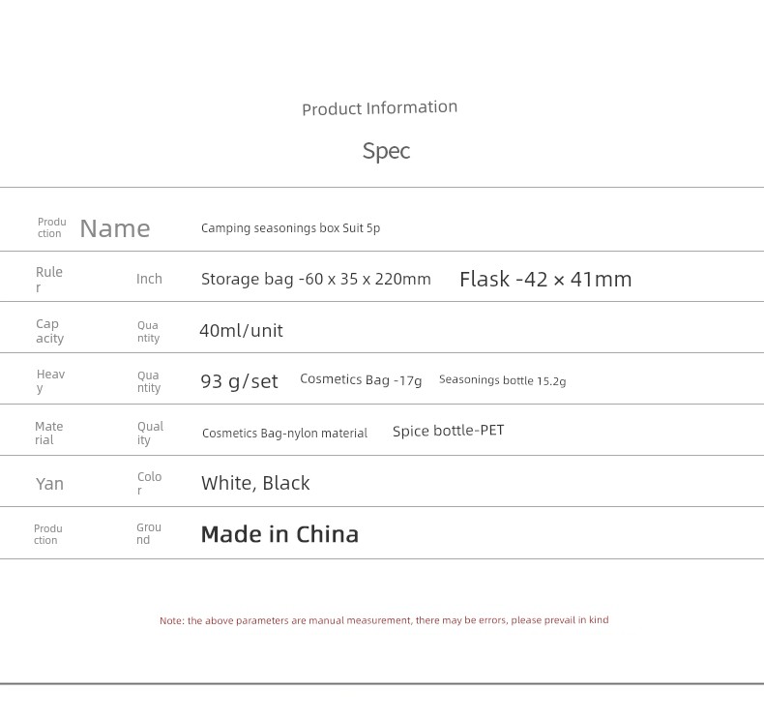764x720 pixels.
Task: Select "Cosmetics Bag-nylon material" text
Action: (x=284, y=434)
